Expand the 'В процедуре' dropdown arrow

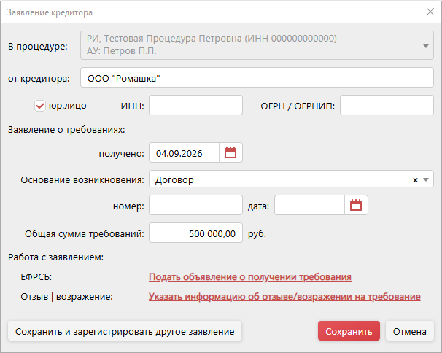coord(426,46)
